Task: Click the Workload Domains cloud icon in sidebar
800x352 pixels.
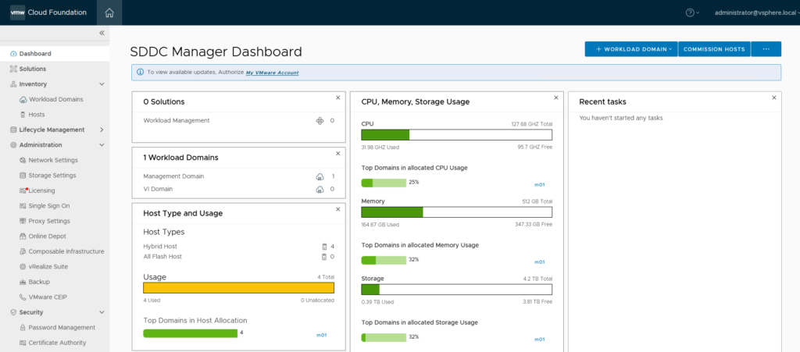Action: coord(23,99)
